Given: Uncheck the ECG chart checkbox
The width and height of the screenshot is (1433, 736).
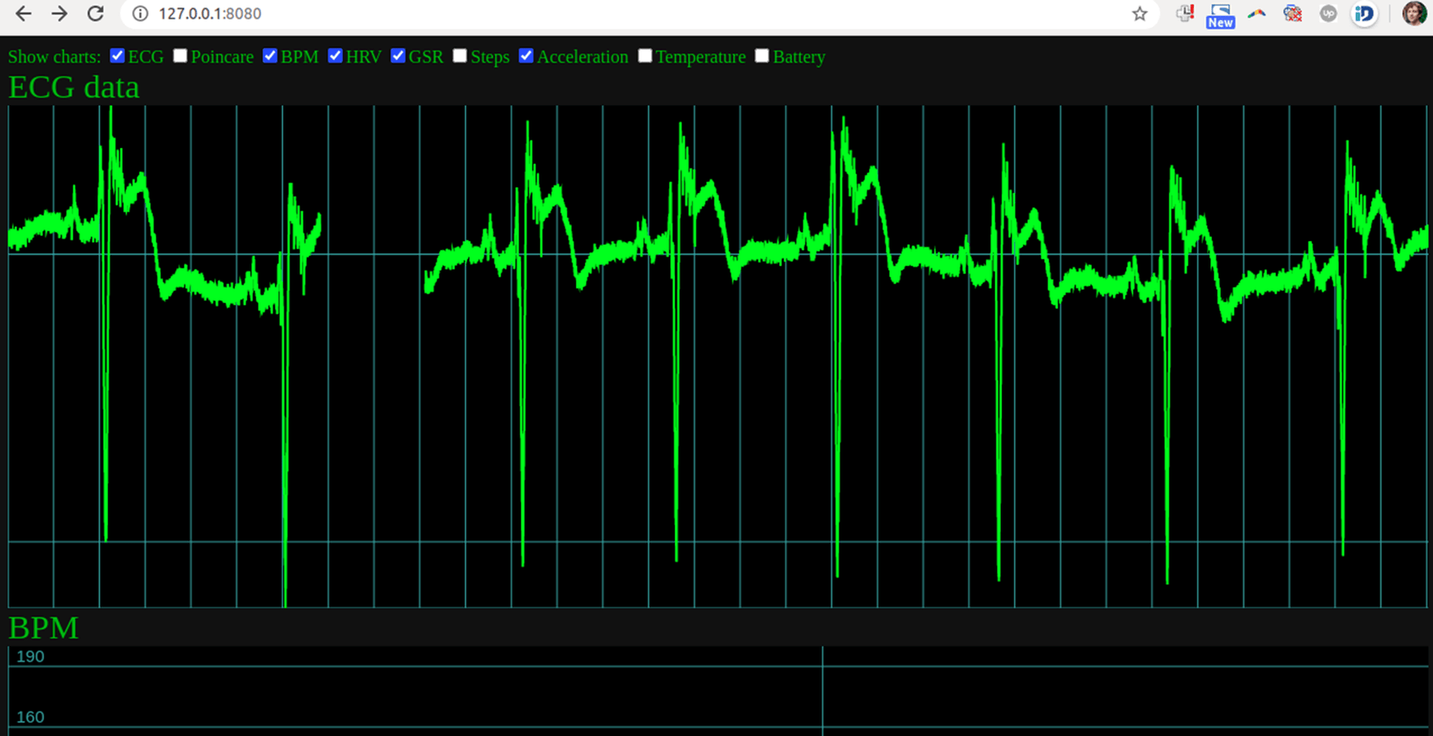Looking at the screenshot, I should pyautogui.click(x=117, y=56).
